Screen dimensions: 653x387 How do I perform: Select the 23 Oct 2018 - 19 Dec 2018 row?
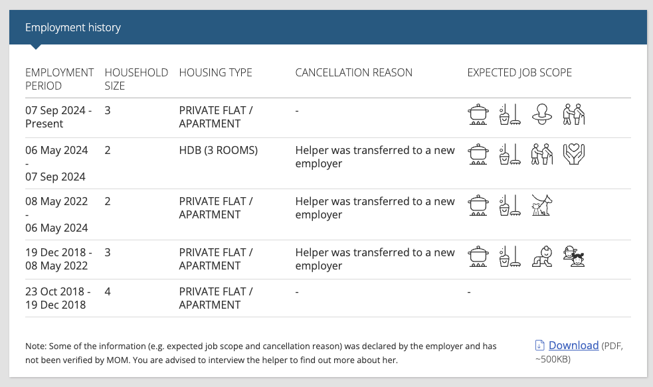point(328,298)
